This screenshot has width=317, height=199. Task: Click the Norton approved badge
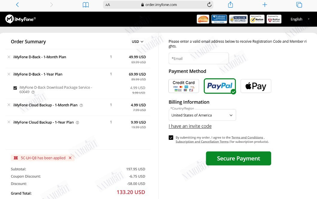(257, 19)
